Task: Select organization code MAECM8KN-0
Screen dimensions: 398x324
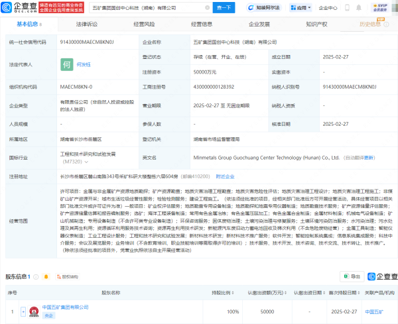Action: [76, 87]
